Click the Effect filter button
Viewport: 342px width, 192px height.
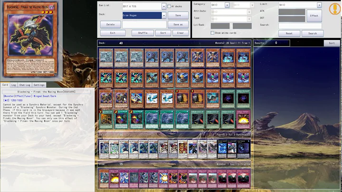(314, 16)
